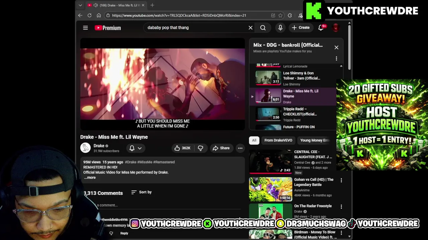Reload the page with refresh icon
Image resolution: width=428 pixels, height=240 pixels.
[90, 15]
